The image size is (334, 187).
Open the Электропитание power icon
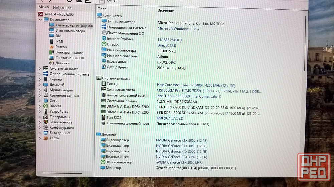pyautogui.click(x=51, y=52)
